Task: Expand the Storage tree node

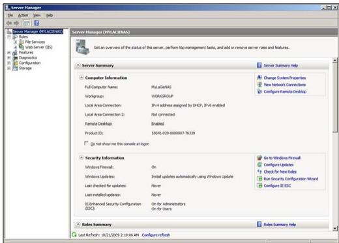Action: [9, 68]
